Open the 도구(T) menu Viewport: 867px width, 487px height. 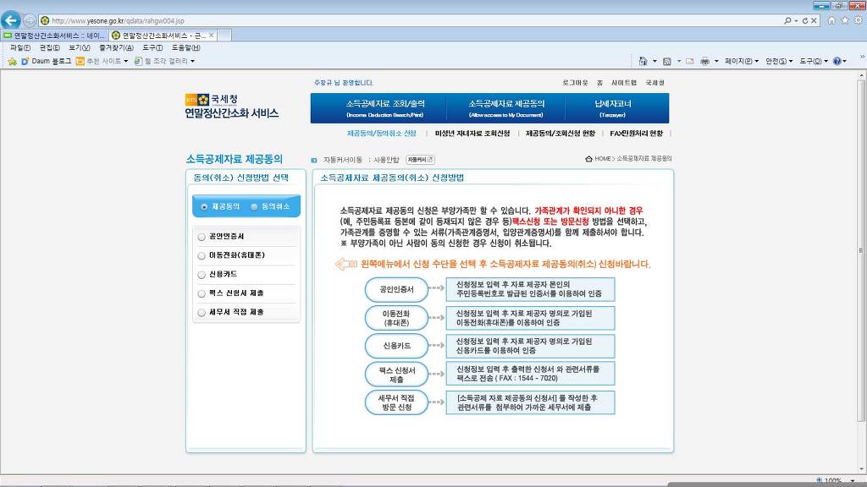pos(152,48)
